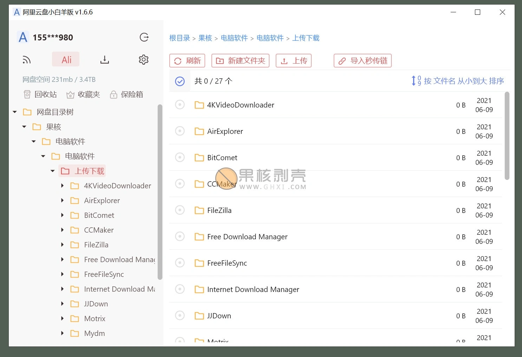Viewport: 522px width, 357px height.
Task: Click the 果核 tree folder icon
Action: pyautogui.click(x=37, y=127)
